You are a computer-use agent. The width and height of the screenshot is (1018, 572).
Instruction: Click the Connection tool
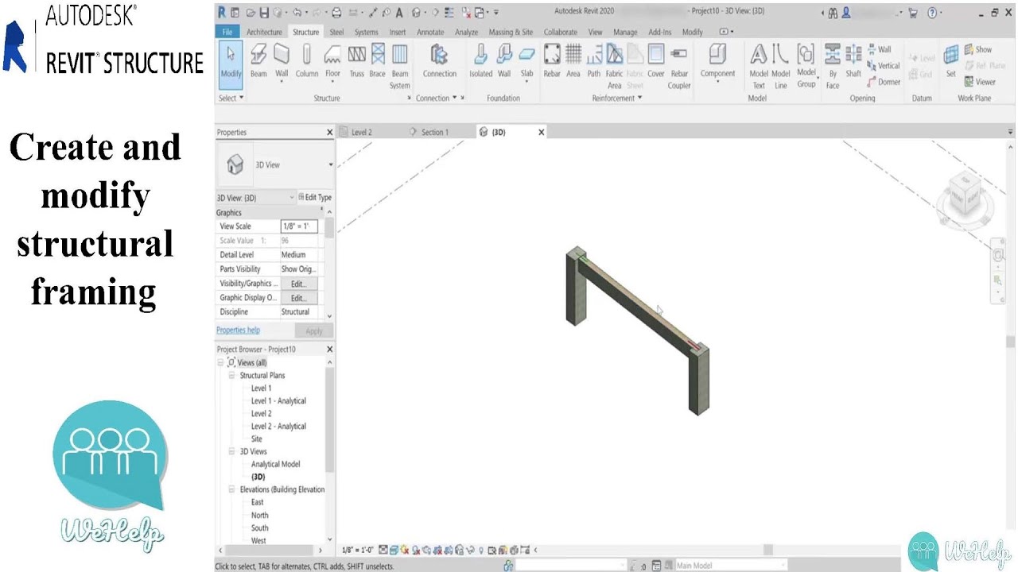[x=439, y=61]
